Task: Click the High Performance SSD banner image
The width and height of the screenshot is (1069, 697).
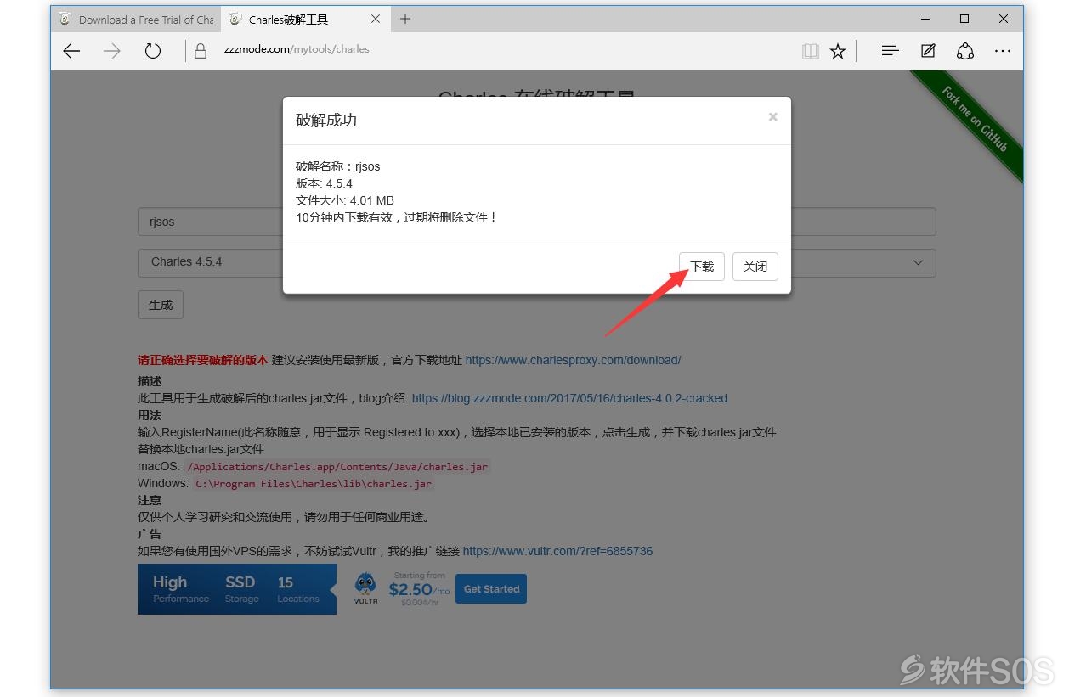Action: pyautogui.click(x=237, y=589)
